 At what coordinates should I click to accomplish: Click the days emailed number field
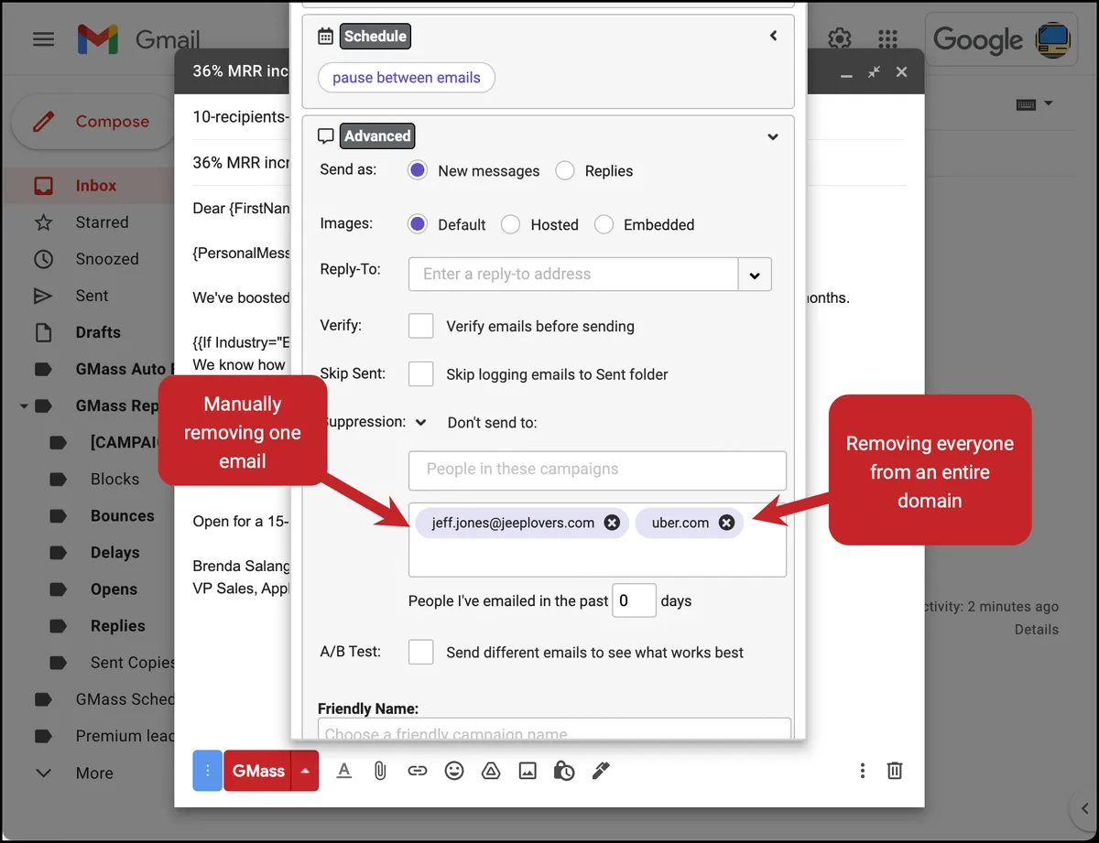pyautogui.click(x=634, y=600)
